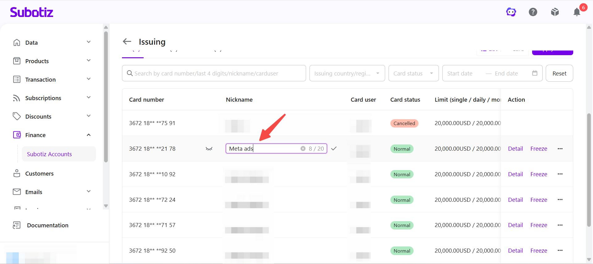Click the Finance wallet icon
The image size is (593, 264).
17,135
